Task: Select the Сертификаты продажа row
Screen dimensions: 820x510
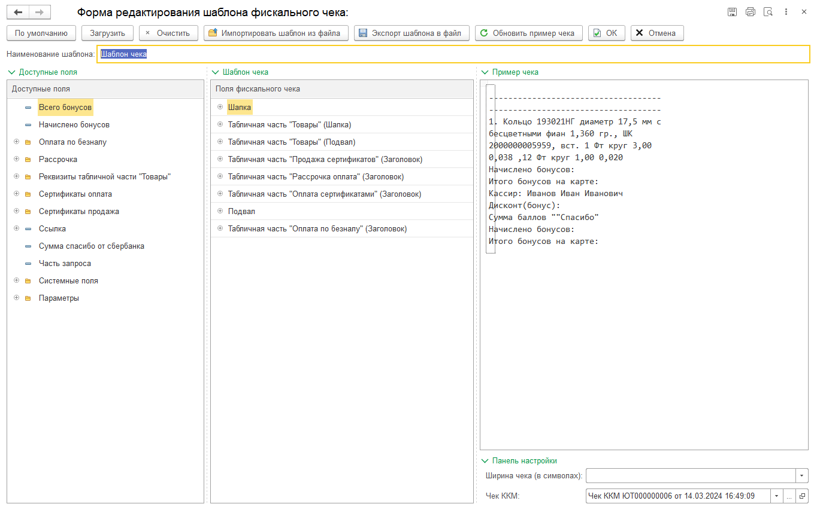Action: (x=105, y=212)
